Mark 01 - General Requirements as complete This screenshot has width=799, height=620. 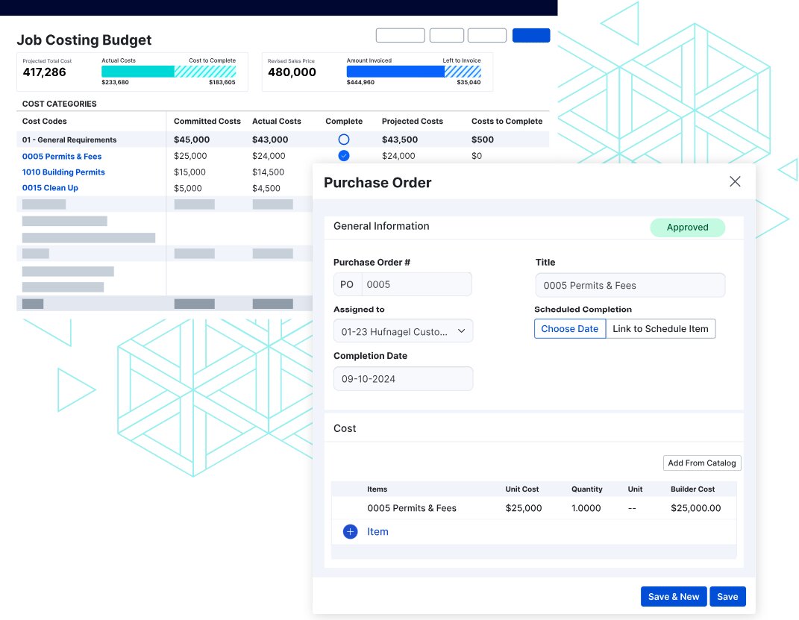[x=343, y=140]
